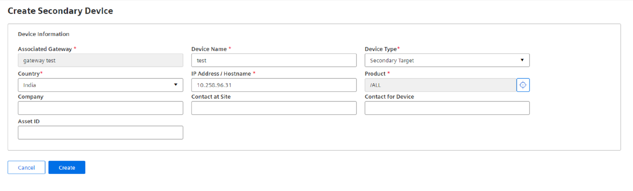The image size is (633, 191).
Task: Focus the Contact for Device field
Action: click(x=447, y=108)
